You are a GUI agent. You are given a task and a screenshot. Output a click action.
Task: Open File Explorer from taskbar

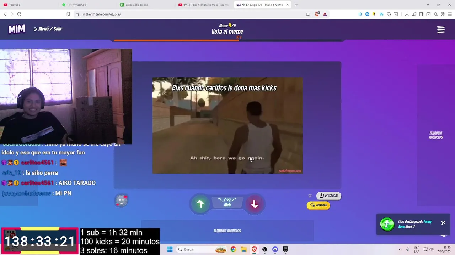click(243, 249)
